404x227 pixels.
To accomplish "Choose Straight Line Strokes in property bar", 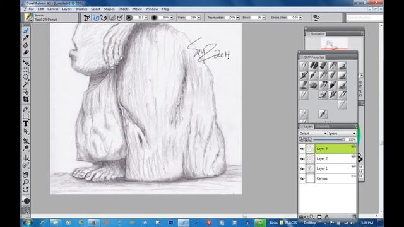I will click(x=104, y=18).
